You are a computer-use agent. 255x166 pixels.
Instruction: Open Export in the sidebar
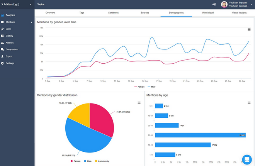coord(9,56)
